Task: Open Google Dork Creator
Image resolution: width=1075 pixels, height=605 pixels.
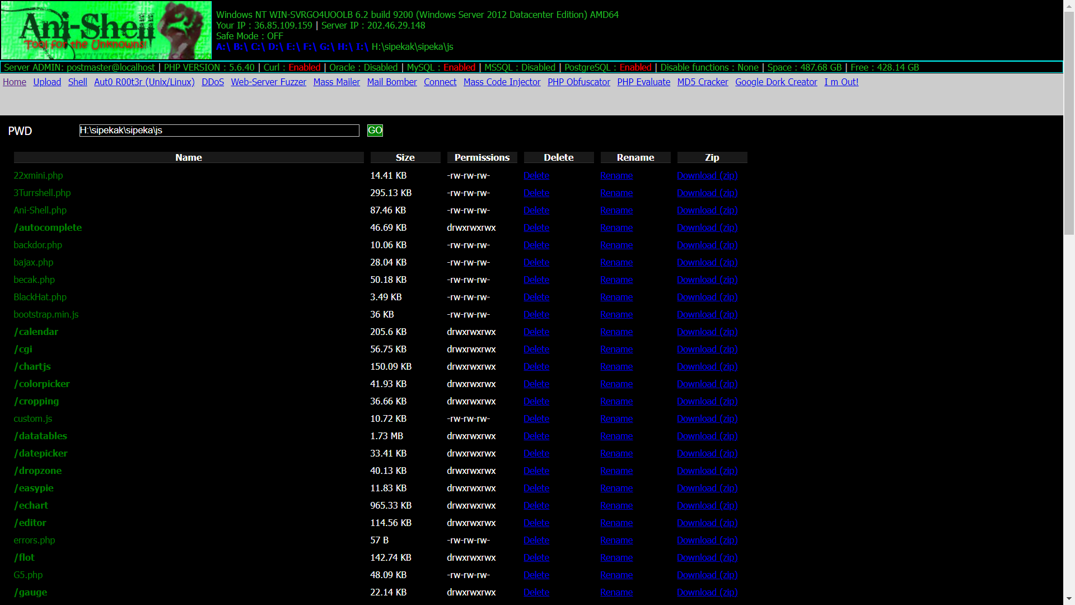Action: [x=776, y=82]
